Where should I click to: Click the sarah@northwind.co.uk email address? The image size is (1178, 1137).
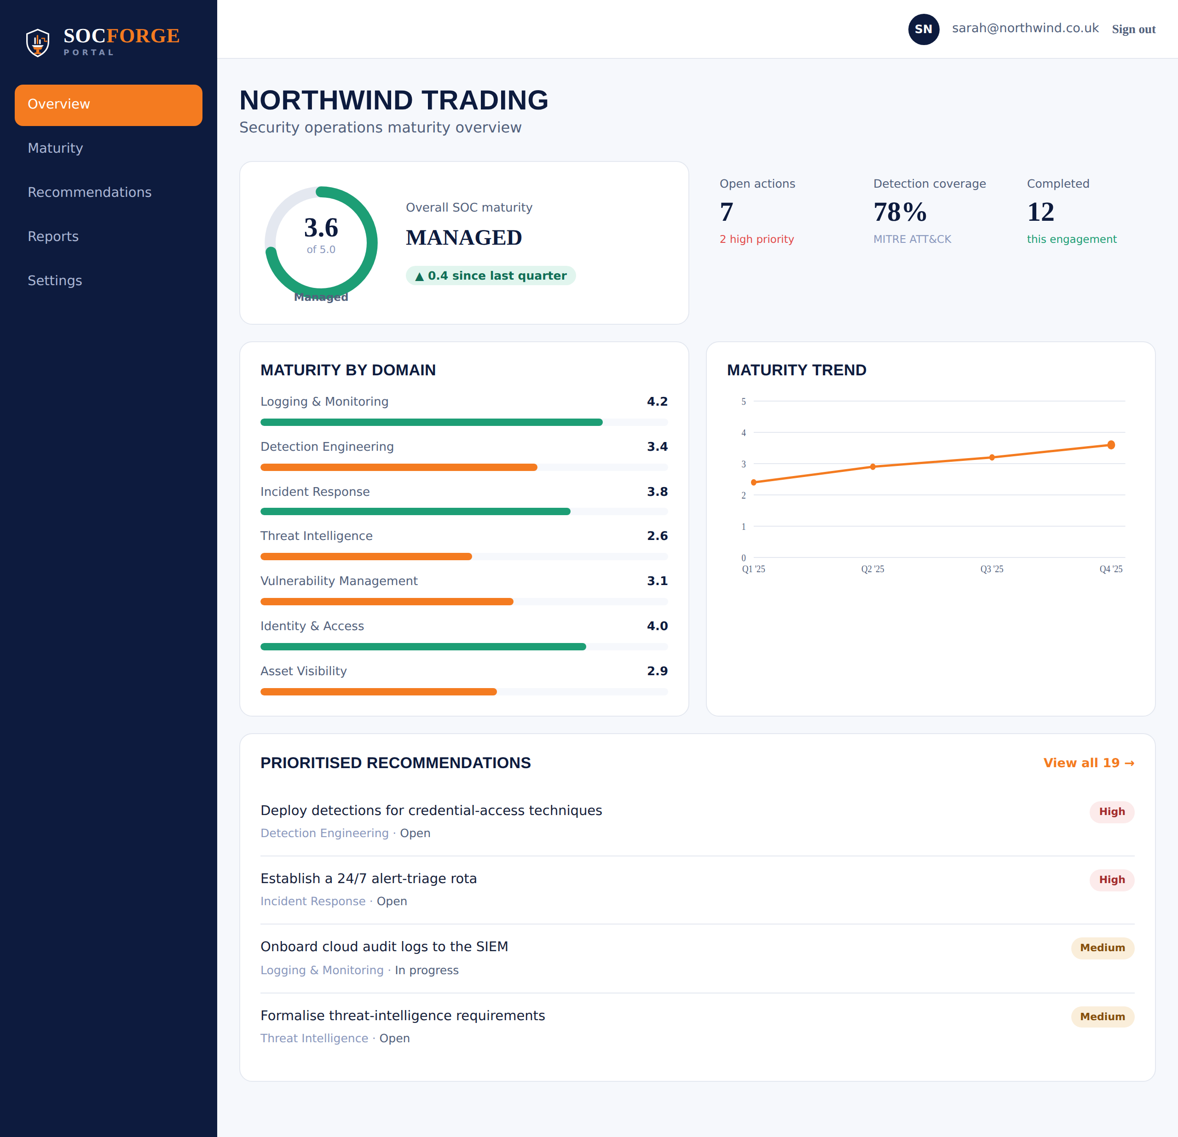[1025, 28]
